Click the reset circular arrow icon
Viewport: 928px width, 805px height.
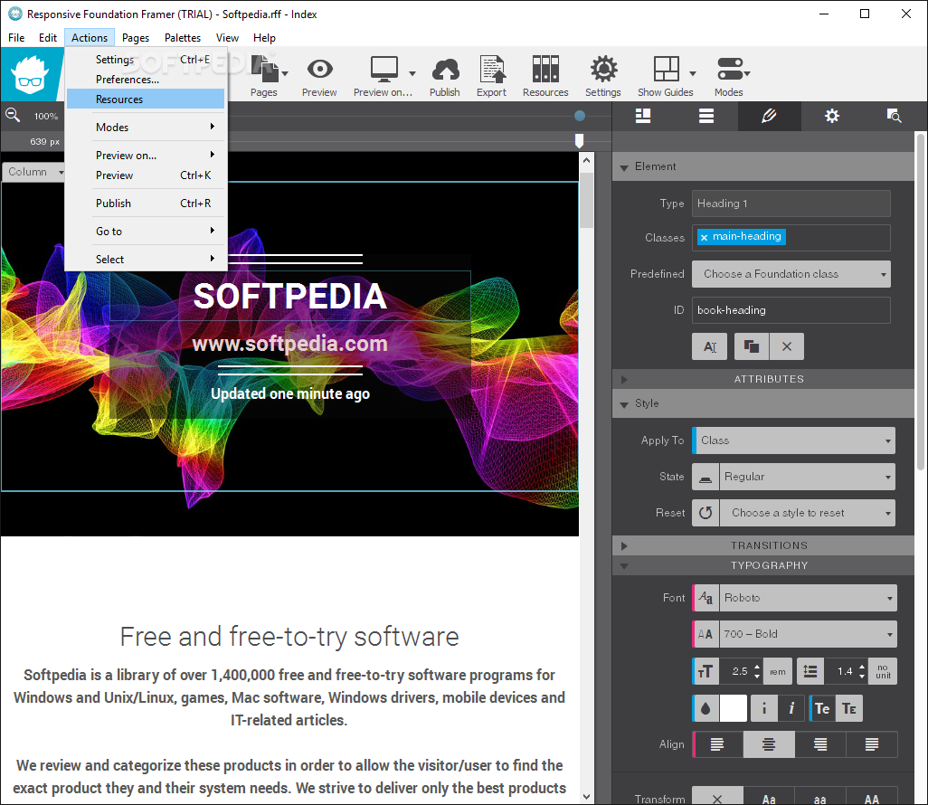pos(705,513)
